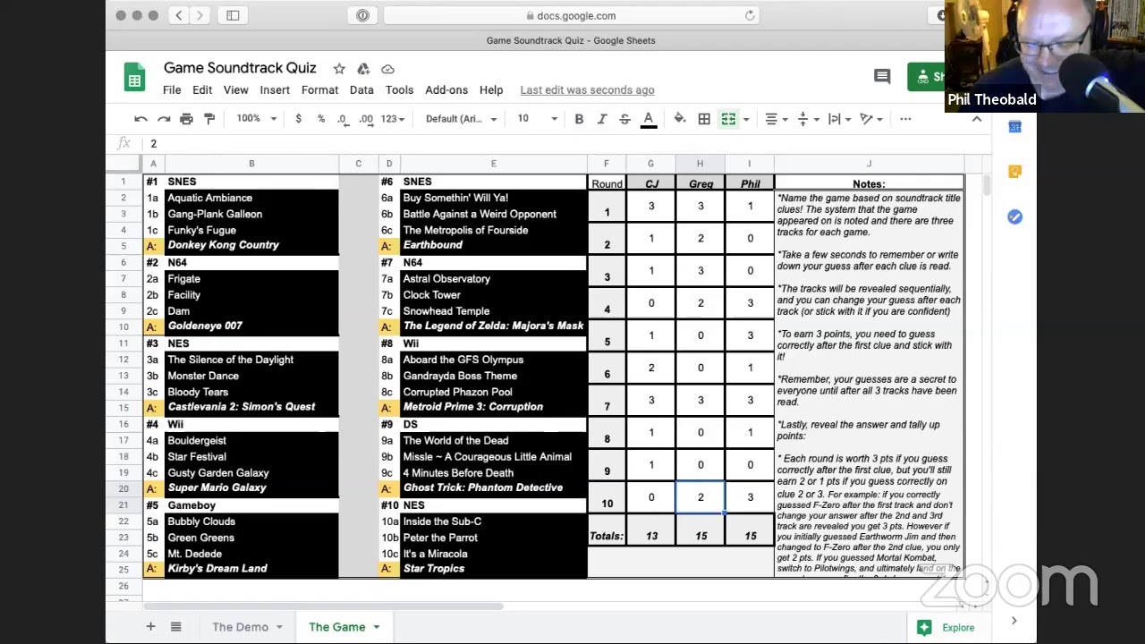Open the File menu
Viewport: 1145px width, 644px height.
tap(172, 90)
